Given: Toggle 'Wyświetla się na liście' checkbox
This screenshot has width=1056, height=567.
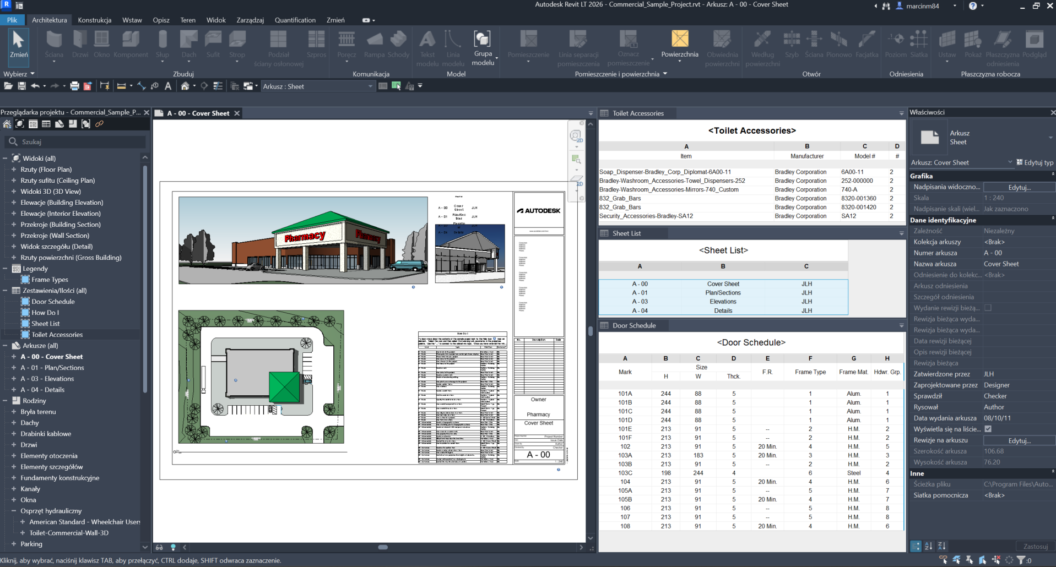Looking at the screenshot, I should 988,429.
